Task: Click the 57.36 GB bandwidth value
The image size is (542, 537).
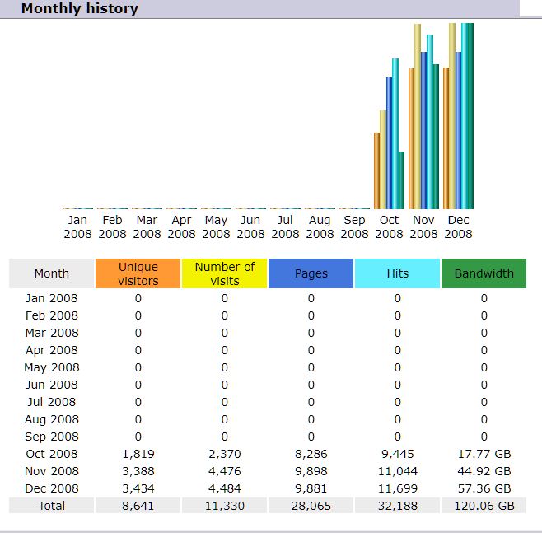Action: 484,488
